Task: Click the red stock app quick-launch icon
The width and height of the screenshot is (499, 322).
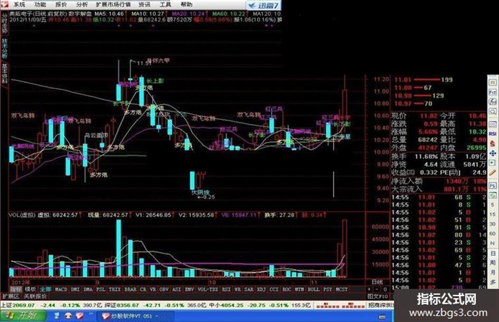Action: (x=79, y=316)
